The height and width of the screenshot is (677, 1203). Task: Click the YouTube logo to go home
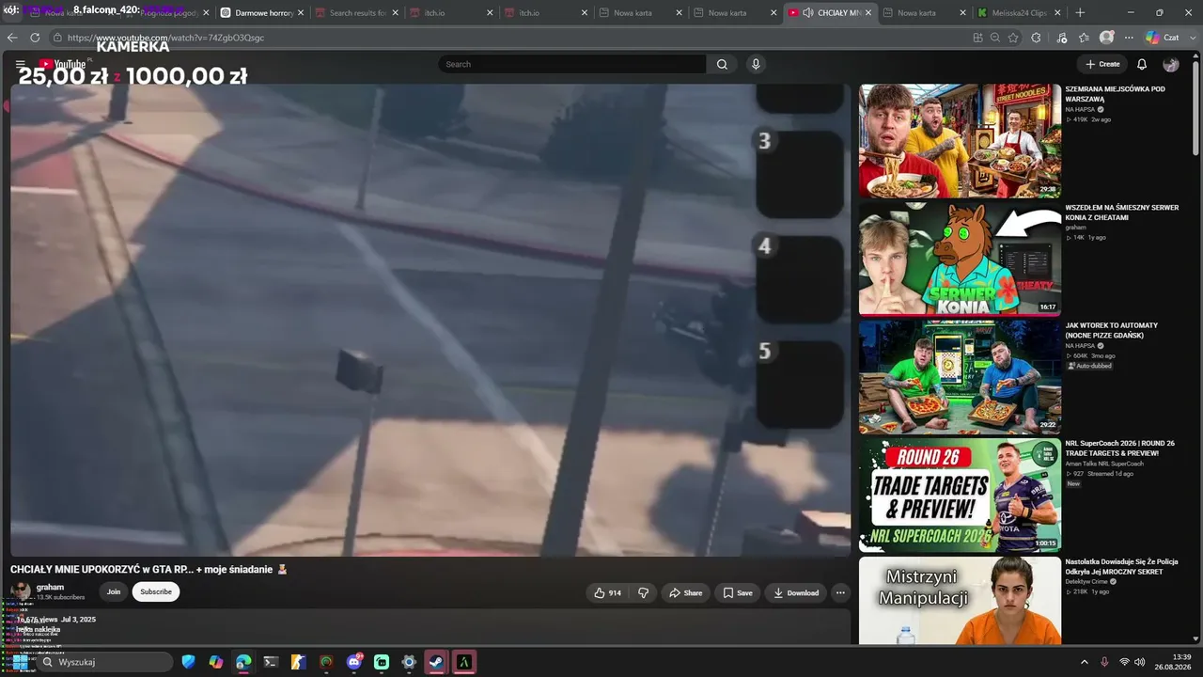tap(62, 64)
